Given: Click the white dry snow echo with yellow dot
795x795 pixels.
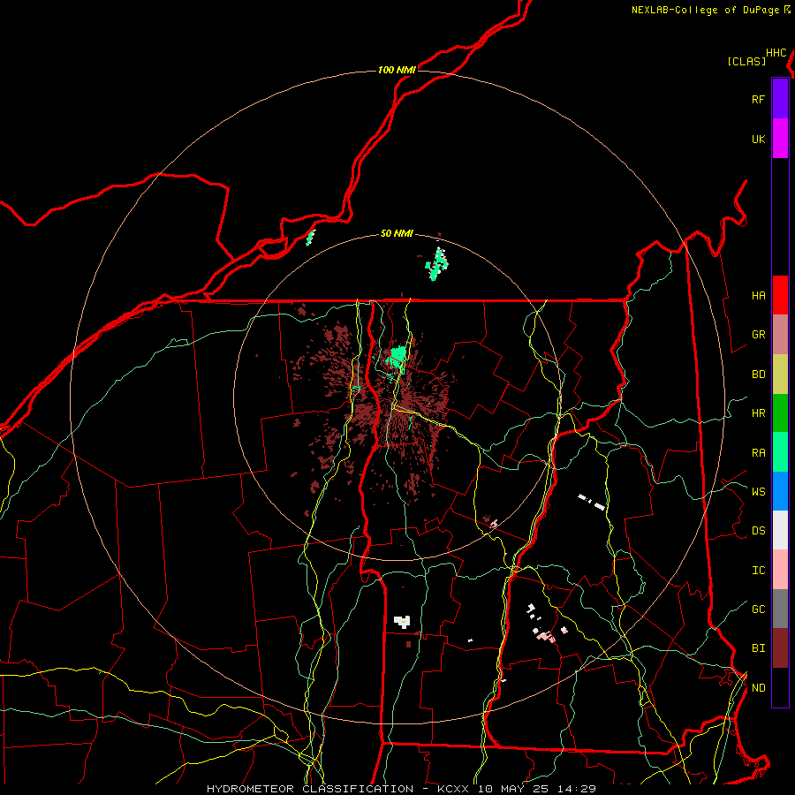Looking at the screenshot, I should [x=403, y=621].
